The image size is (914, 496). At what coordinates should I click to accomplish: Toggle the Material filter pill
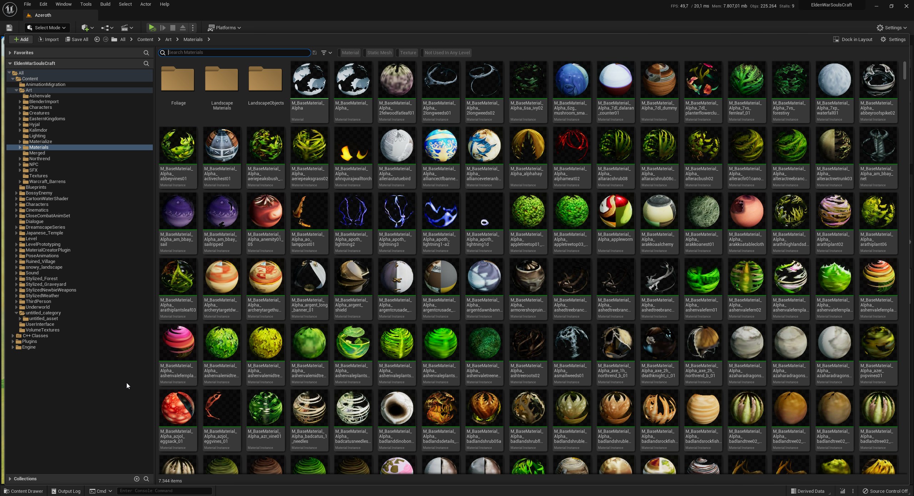[350, 53]
